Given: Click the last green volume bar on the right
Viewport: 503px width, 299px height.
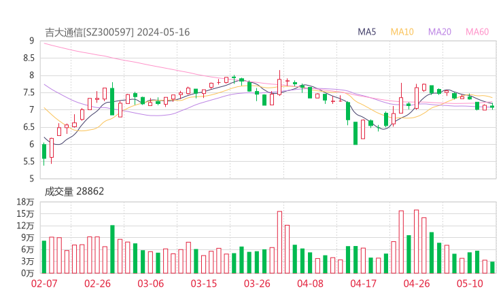Looking at the screenshot, I should (492, 268).
